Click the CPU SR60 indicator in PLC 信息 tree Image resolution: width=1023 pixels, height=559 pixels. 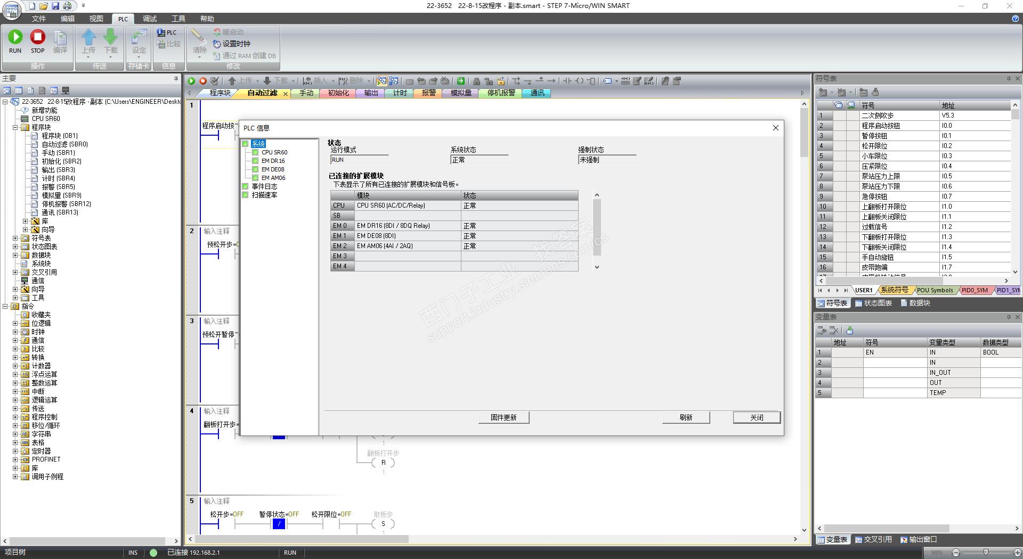click(255, 152)
